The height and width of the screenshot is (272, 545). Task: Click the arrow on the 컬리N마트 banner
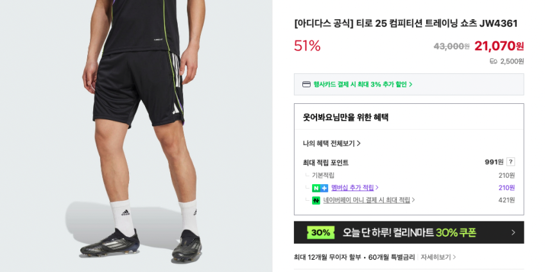[514, 232]
